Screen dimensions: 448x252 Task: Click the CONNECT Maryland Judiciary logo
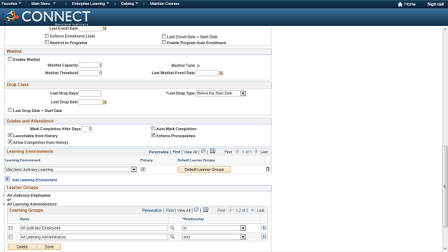[46, 17]
